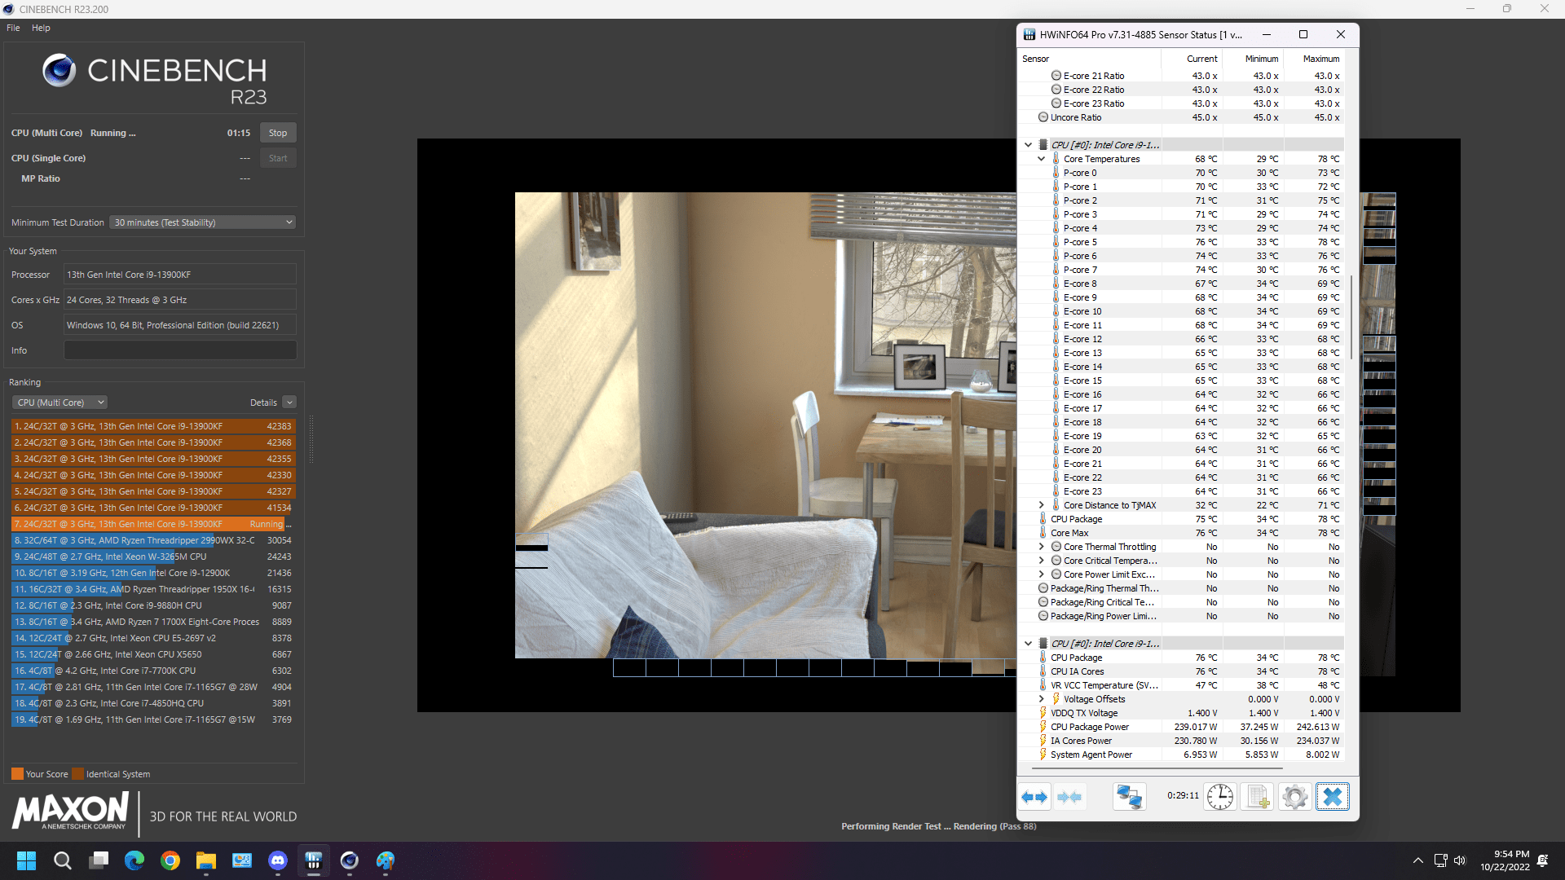Click the Cinebench logo sphere
This screenshot has height=880, width=1565.
point(60,71)
